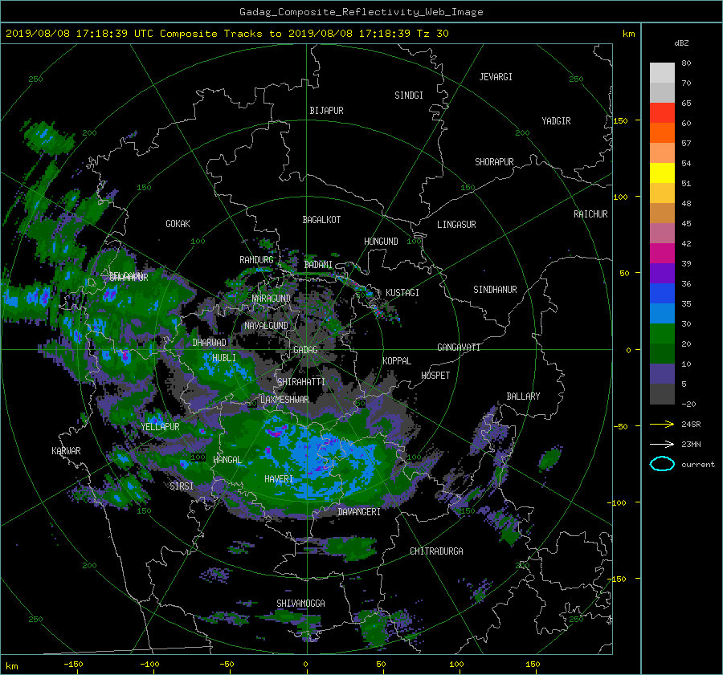This screenshot has height=675, width=723.
Task: Click the KARWAR city label
Action: point(66,451)
